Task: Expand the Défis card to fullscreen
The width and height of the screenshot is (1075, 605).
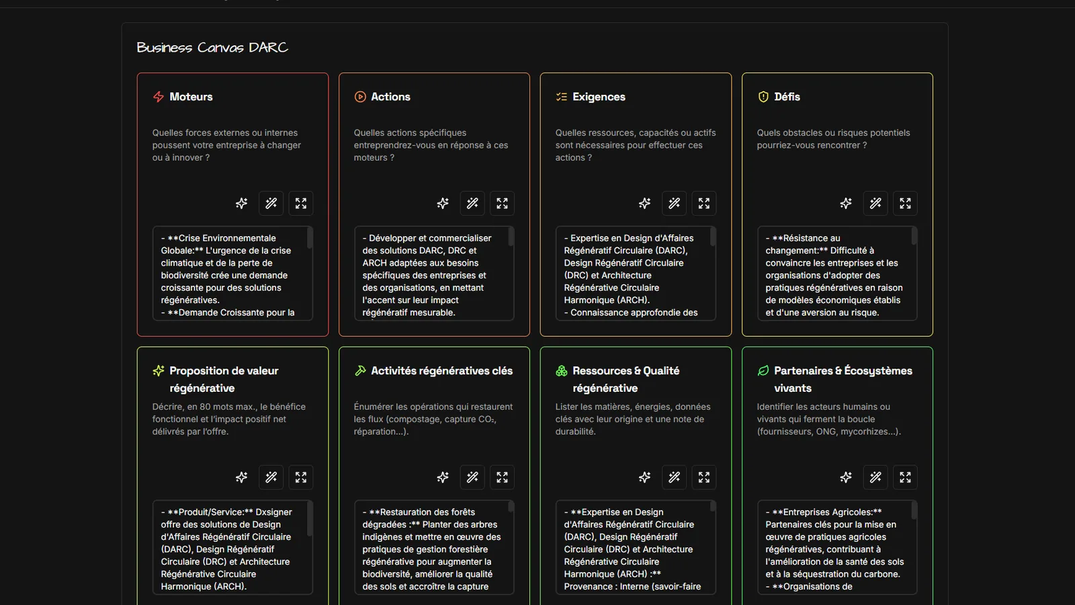Action: point(906,203)
